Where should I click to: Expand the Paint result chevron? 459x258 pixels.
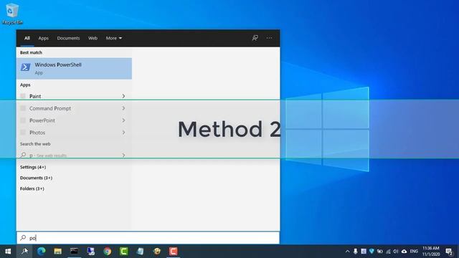tap(123, 96)
